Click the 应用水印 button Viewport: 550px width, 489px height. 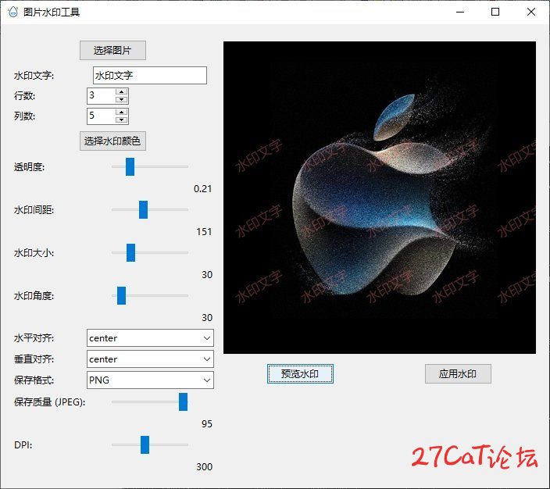click(x=458, y=374)
